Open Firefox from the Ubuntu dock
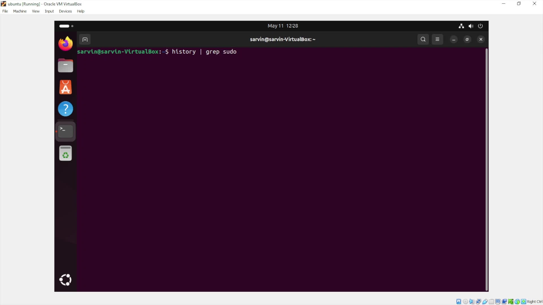The image size is (543, 305). 65,44
